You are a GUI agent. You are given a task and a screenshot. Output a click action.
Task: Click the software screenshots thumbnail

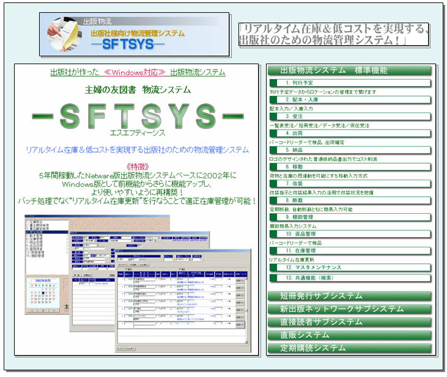coord(138,284)
